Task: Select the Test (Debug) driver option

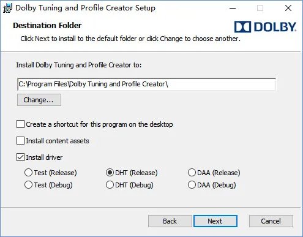Action: tap(28, 185)
